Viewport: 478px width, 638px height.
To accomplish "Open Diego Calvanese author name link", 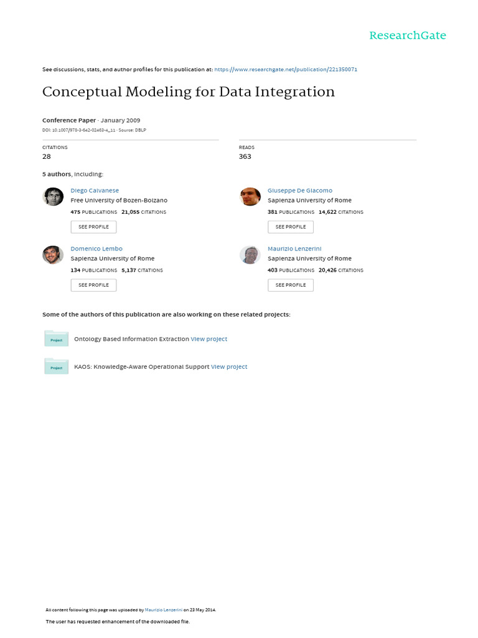I will coord(95,191).
